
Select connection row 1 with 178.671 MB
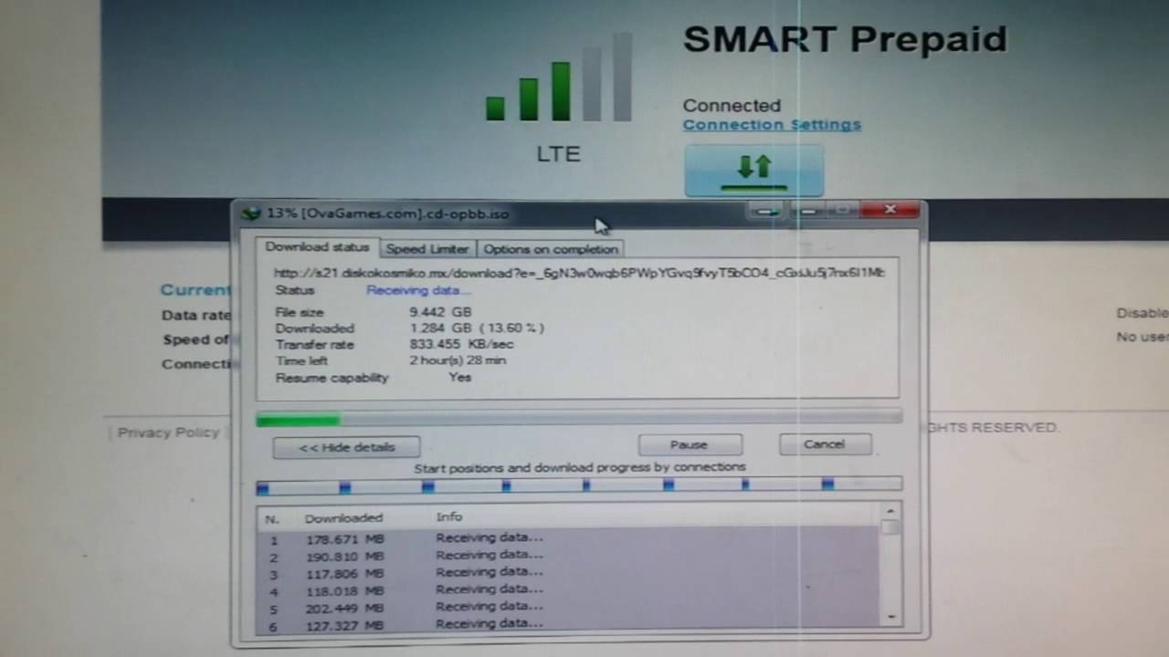pos(568,538)
